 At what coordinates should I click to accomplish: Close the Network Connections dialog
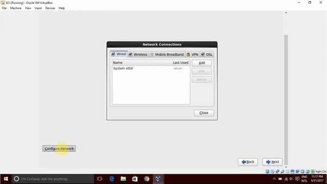coord(204,112)
